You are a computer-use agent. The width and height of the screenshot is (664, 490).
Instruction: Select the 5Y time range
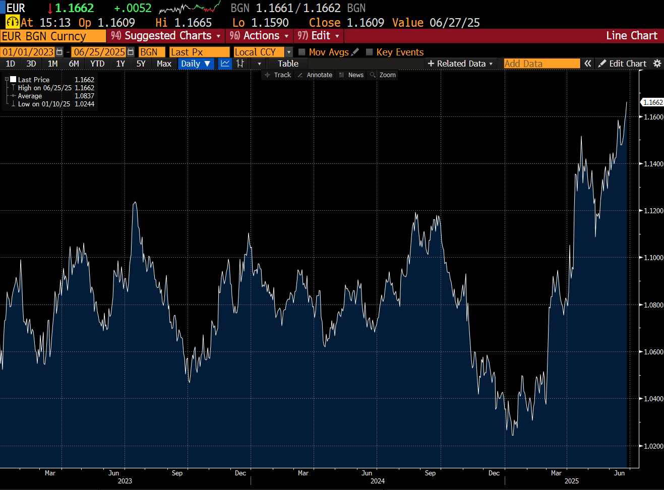(141, 64)
